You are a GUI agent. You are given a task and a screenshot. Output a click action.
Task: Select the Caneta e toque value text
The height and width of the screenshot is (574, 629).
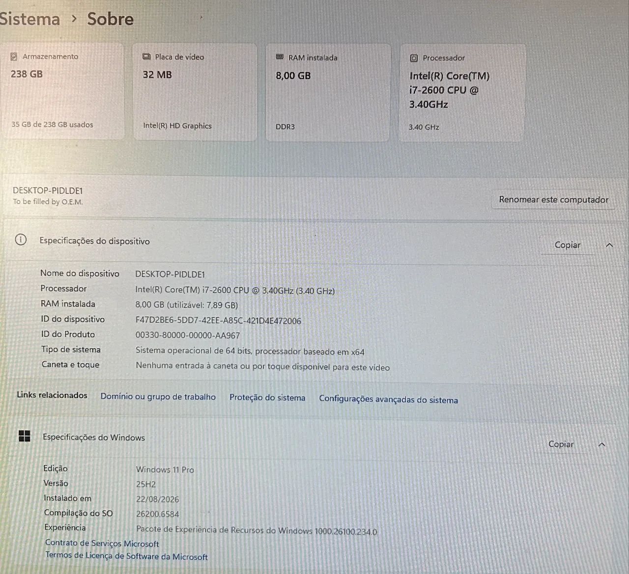[x=263, y=367]
